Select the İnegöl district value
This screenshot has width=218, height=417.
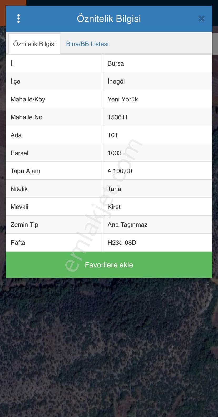click(116, 81)
